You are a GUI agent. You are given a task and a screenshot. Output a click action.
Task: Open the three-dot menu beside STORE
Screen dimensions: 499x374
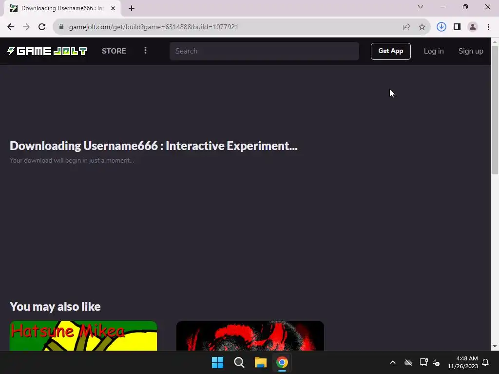pyautogui.click(x=145, y=51)
